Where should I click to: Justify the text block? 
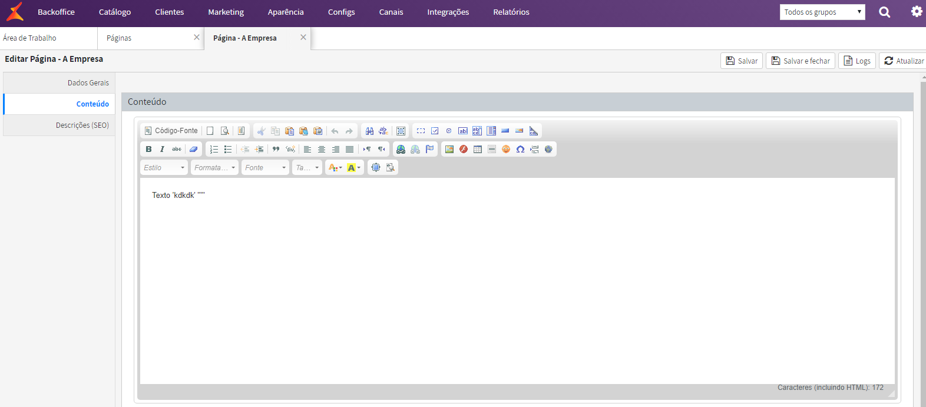click(349, 149)
